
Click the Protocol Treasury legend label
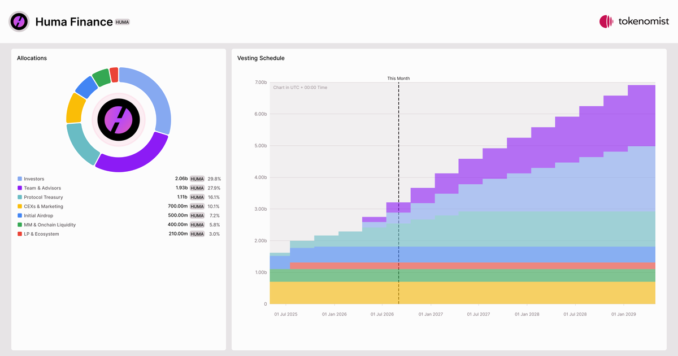(44, 197)
